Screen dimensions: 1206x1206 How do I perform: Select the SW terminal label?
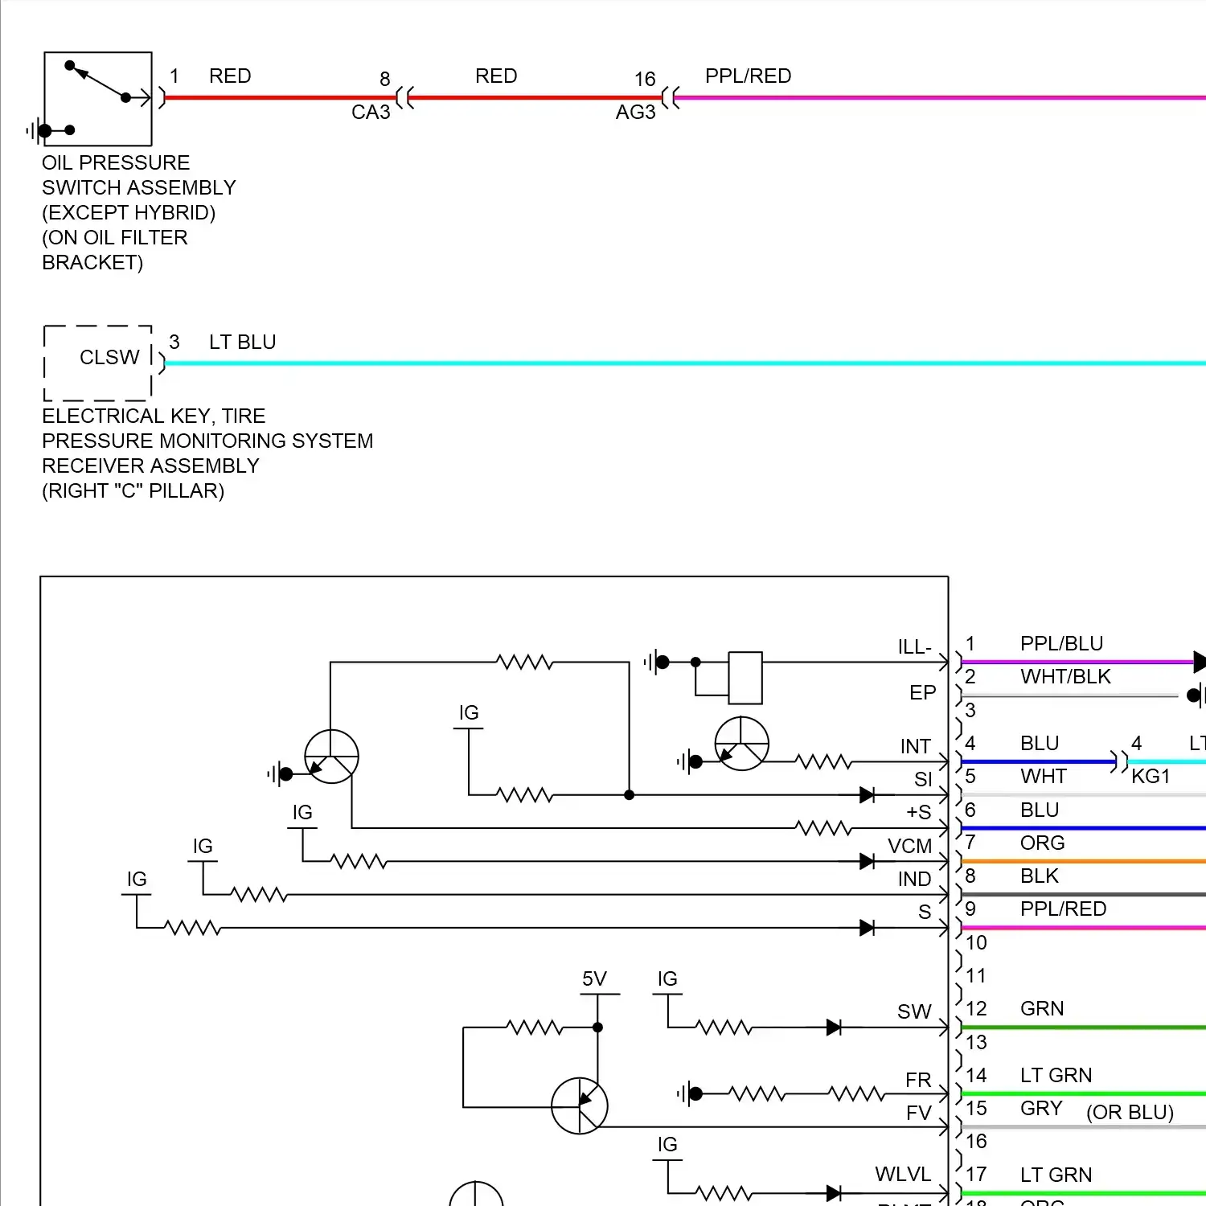pos(914,1011)
